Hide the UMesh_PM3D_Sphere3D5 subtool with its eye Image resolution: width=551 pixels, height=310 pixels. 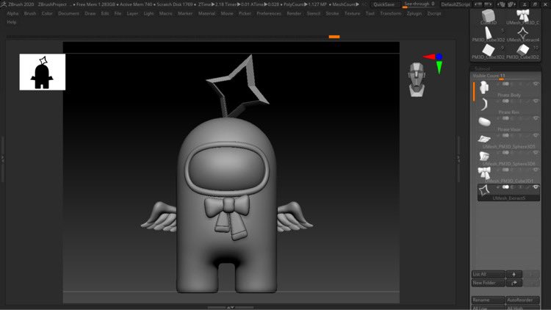point(536,136)
